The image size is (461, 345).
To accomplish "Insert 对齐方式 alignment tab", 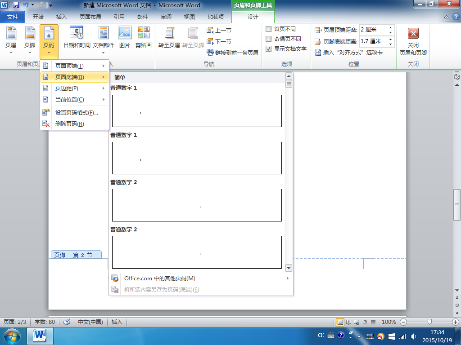I will 349,53.
